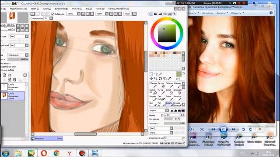Select the hand pan tool

165,78
